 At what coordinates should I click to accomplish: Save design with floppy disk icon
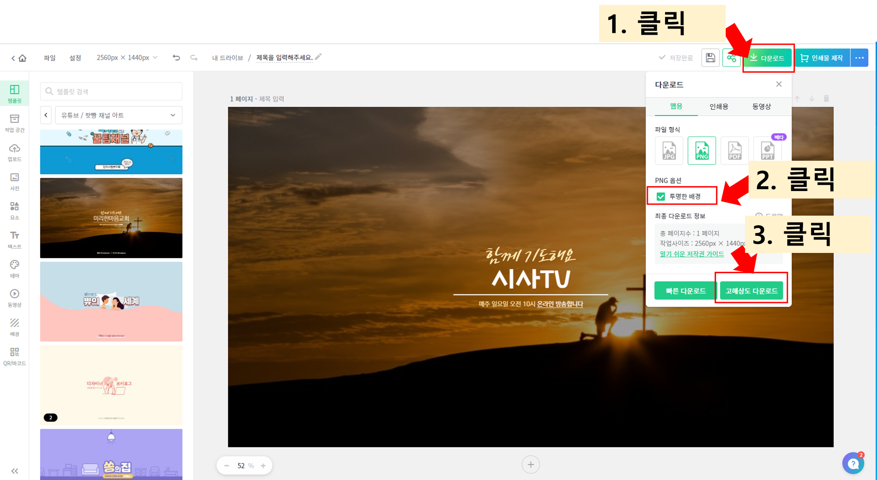pos(710,58)
